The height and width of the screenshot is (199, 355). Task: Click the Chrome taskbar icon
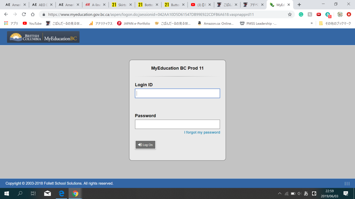click(x=75, y=193)
